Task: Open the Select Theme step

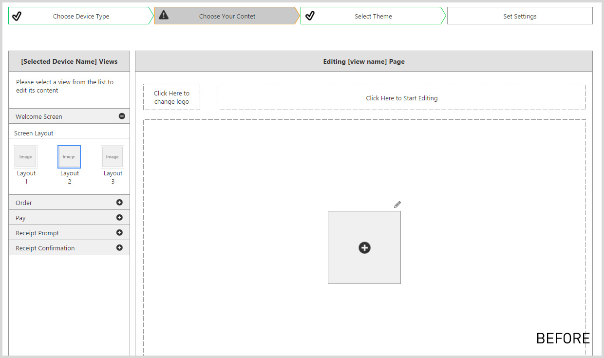Action: coord(373,16)
